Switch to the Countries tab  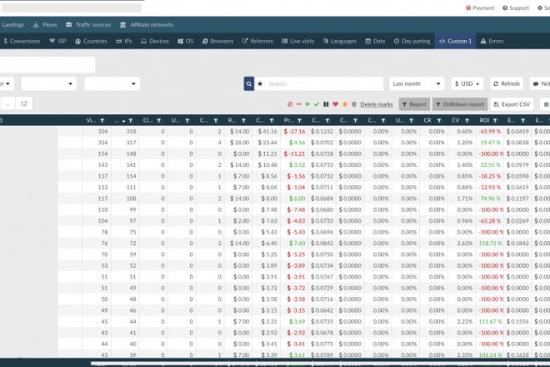tap(91, 41)
